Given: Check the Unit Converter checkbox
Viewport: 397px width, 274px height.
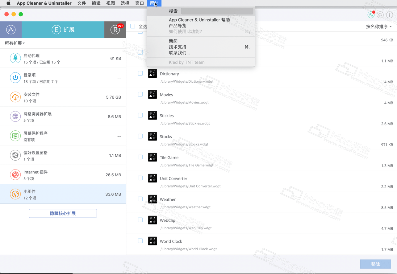Looking at the screenshot, I should (140, 178).
